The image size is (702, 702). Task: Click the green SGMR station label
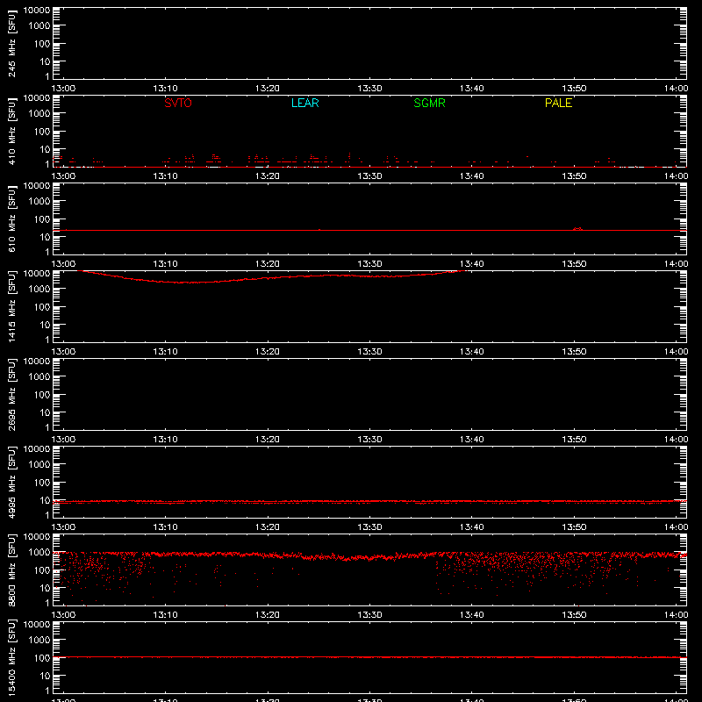(429, 103)
